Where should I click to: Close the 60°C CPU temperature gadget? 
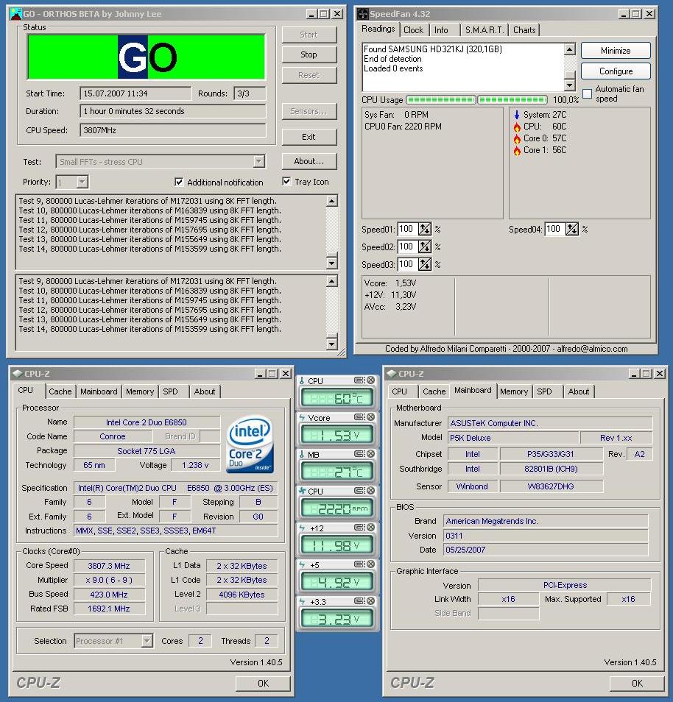pos(371,380)
